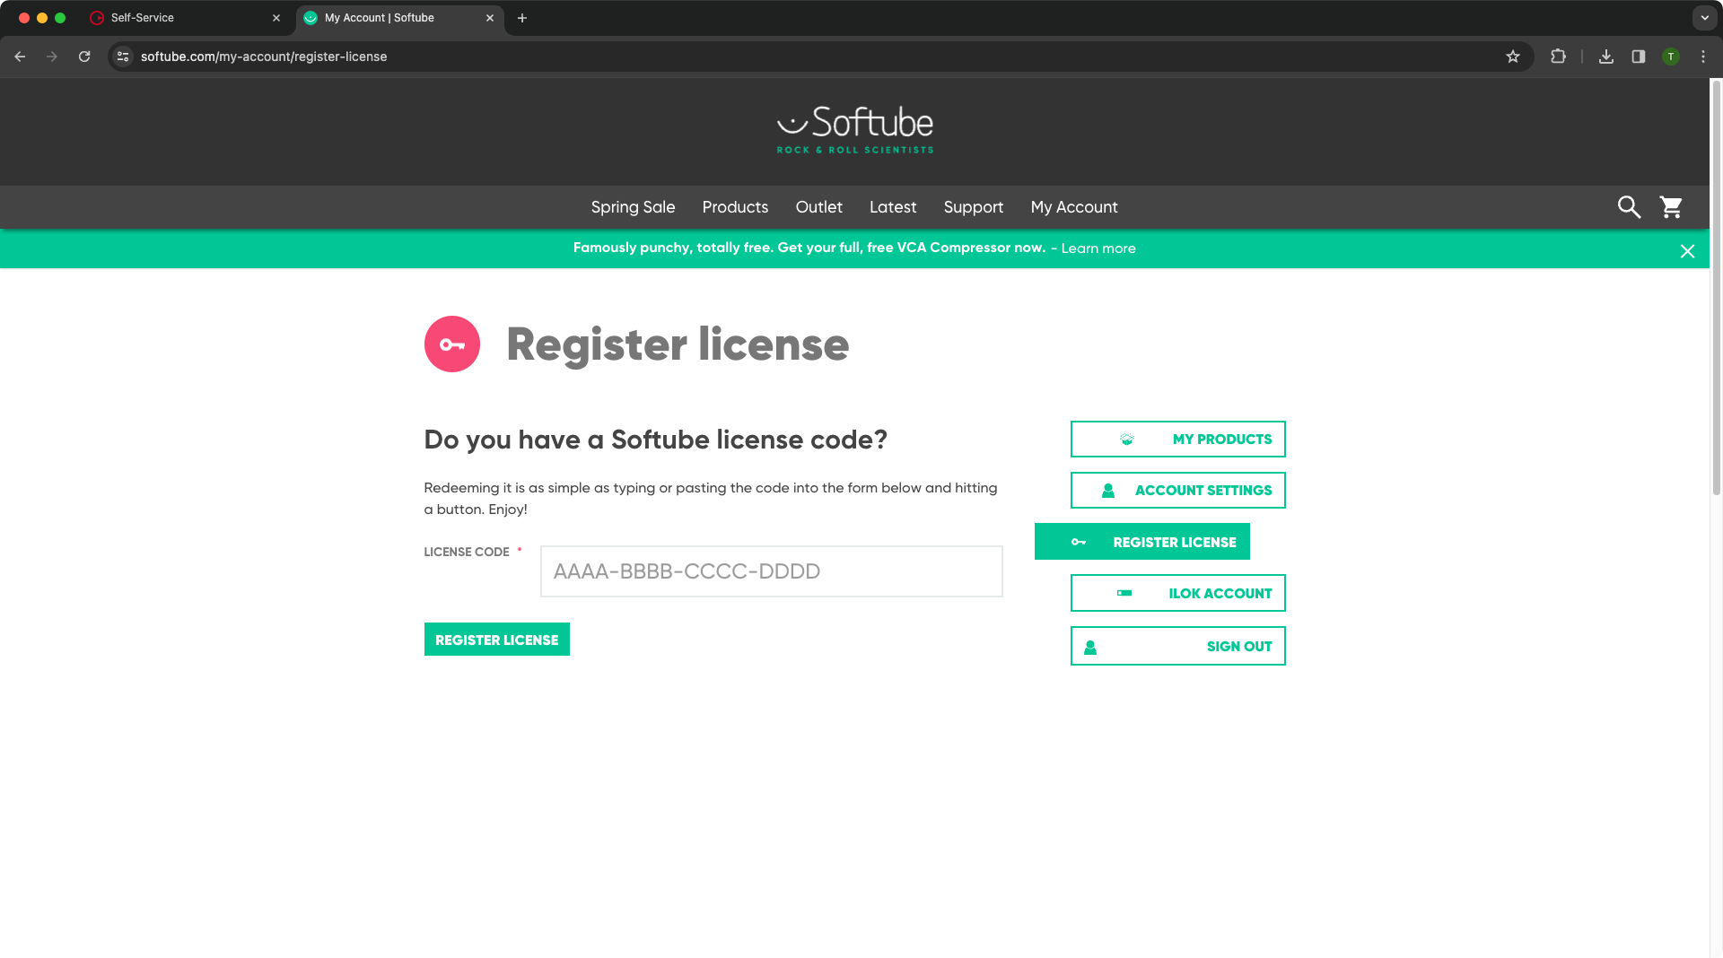Open the Outlet menu item
This screenshot has height=958, width=1723.
coord(818,207)
